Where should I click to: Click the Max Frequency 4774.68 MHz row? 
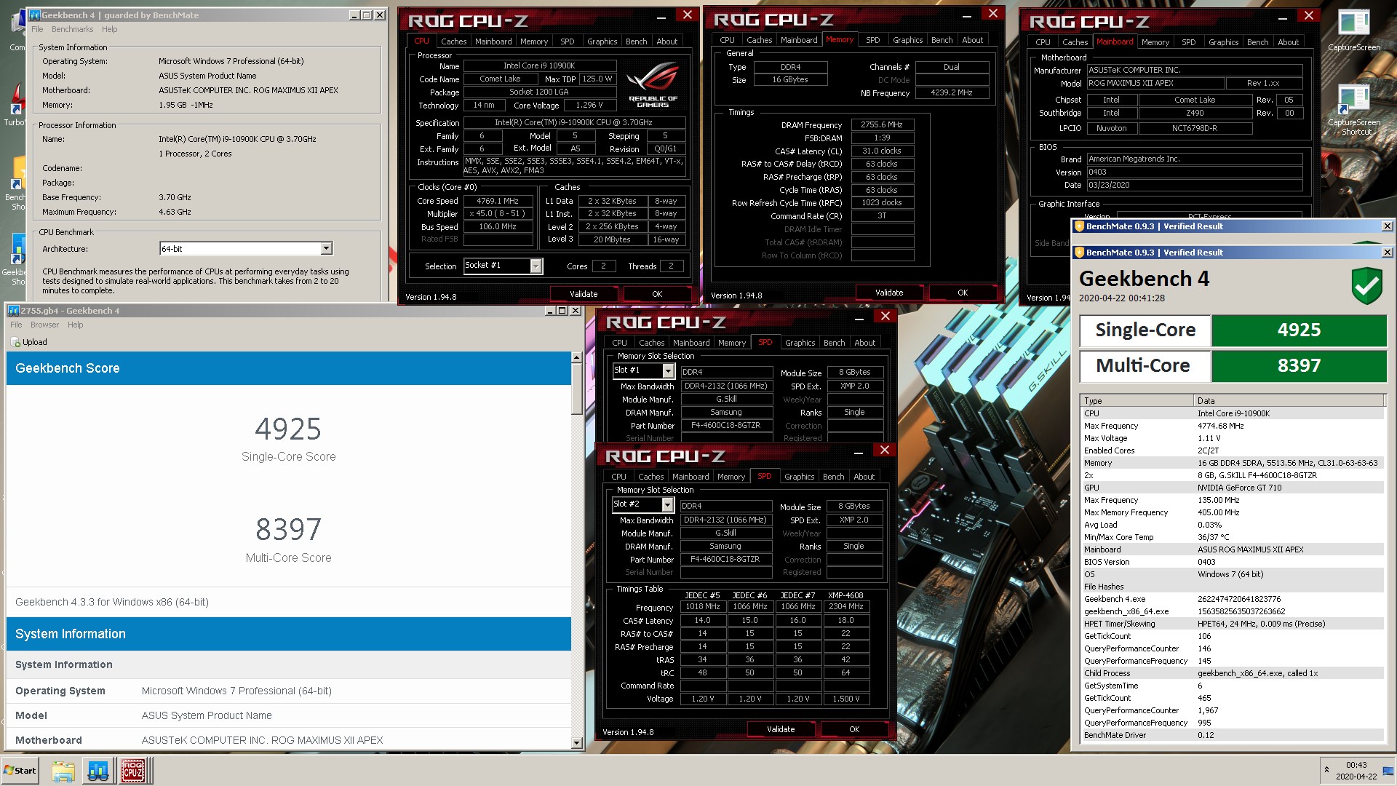[x=1233, y=426]
